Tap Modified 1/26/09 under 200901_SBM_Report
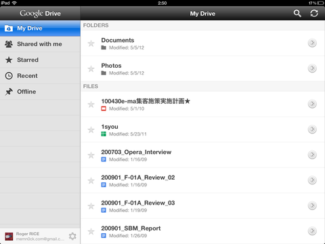 tap(128, 236)
